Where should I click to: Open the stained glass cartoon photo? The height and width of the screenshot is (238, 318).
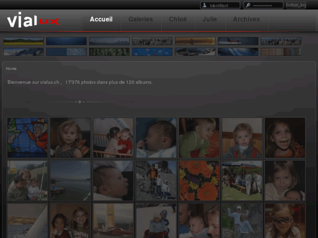click(28, 138)
